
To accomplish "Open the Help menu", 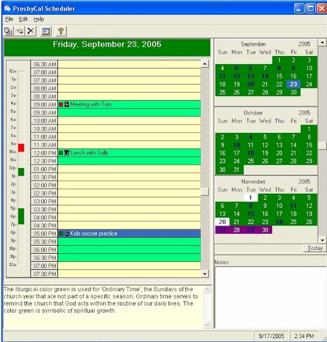I will (39, 19).
